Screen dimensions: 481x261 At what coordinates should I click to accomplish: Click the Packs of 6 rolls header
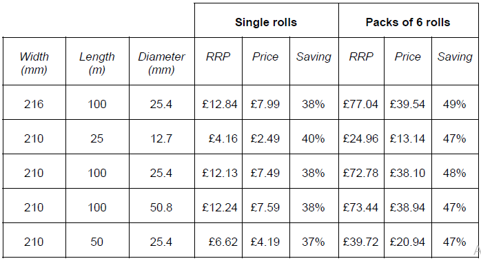point(408,21)
